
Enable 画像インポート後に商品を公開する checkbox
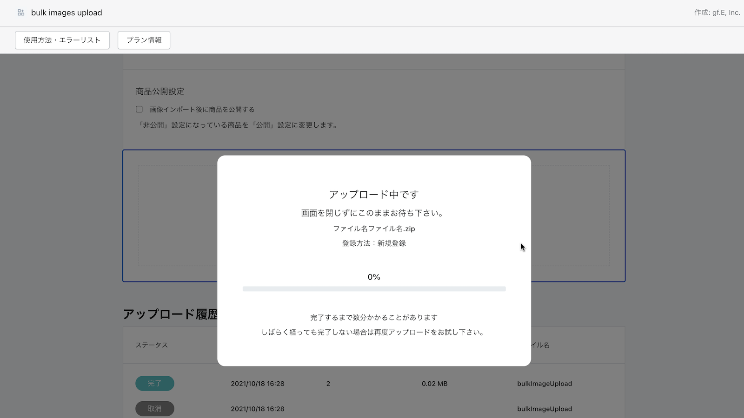click(139, 109)
